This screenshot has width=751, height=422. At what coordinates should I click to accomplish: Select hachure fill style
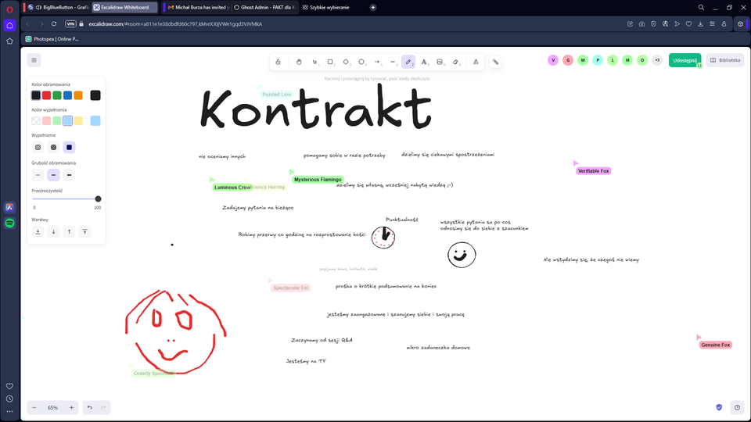(38, 148)
